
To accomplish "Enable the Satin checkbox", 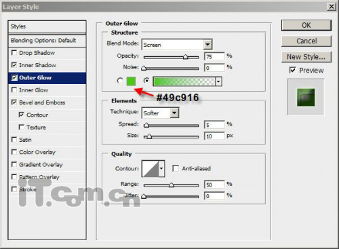I will click(x=14, y=140).
